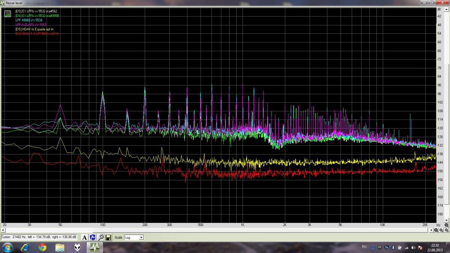Click the touchpad tray icon
The height and width of the screenshot is (253, 450).
point(379,248)
